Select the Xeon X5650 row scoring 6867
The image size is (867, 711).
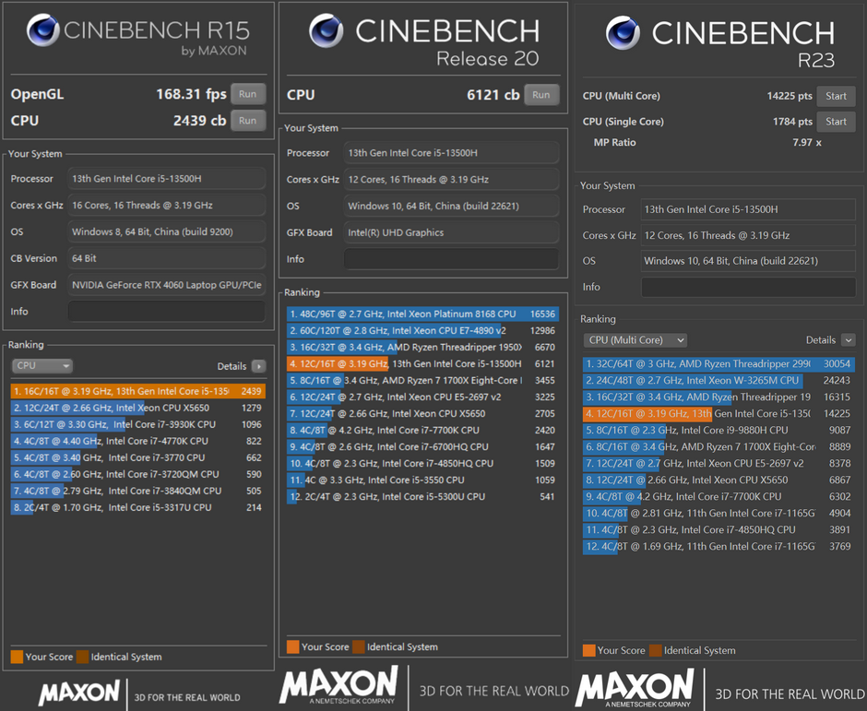pyautogui.click(x=719, y=480)
